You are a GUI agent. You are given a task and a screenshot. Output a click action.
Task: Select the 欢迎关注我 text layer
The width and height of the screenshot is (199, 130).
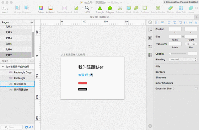tap(17, 84)
